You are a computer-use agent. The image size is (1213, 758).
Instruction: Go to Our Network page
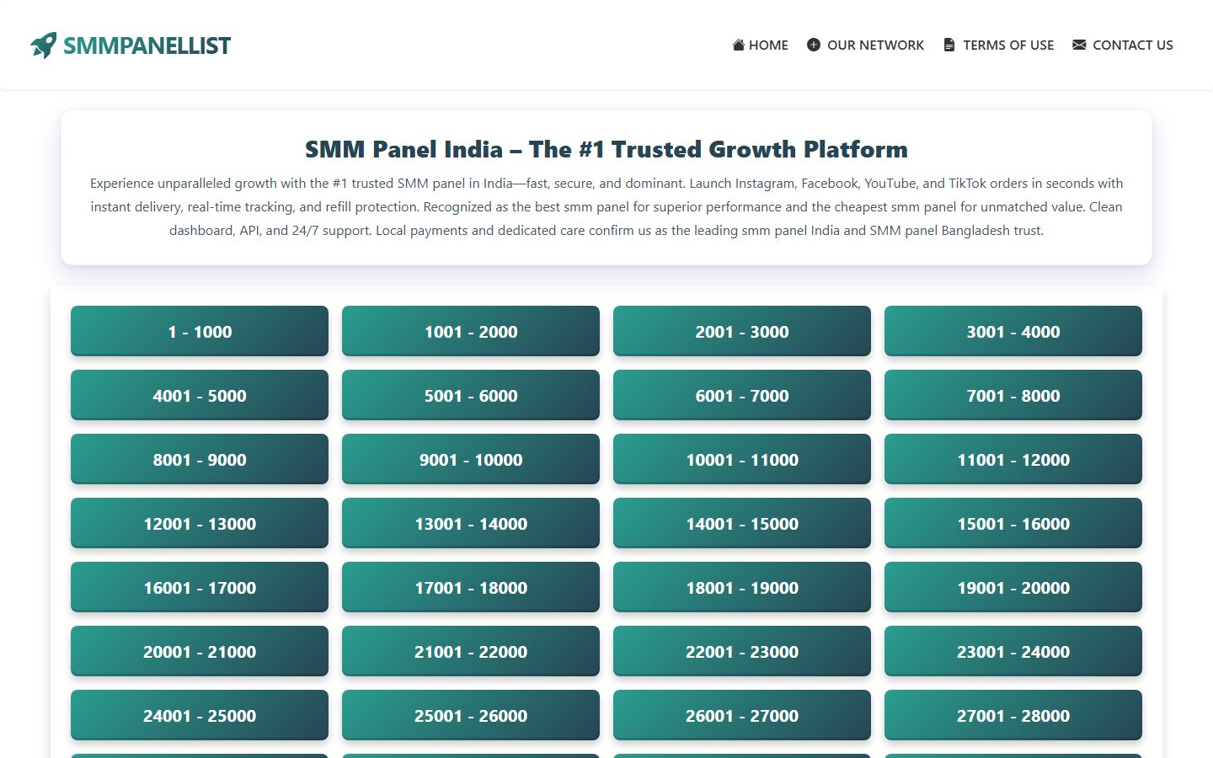click(875, 45)
